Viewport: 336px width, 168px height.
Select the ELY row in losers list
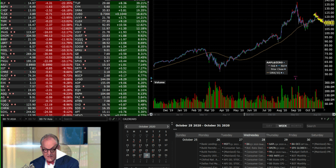click(37, 3)
